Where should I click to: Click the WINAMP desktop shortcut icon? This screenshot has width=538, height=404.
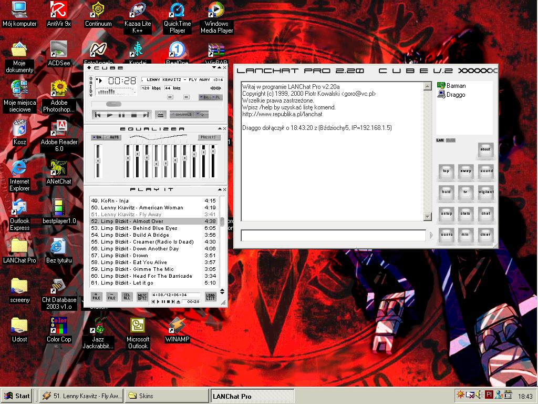[177, 326]
